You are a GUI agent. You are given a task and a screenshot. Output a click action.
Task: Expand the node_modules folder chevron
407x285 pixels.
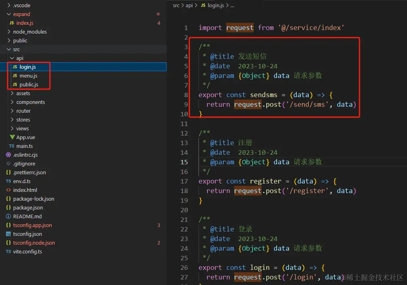9,32
